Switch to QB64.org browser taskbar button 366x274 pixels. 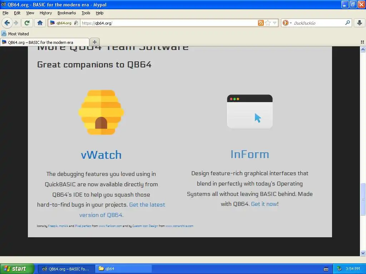(66, 269)
